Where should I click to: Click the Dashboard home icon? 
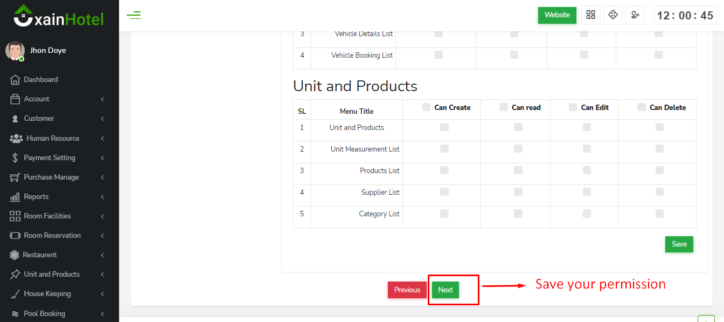pyautogui.click(x=15, y=80)
